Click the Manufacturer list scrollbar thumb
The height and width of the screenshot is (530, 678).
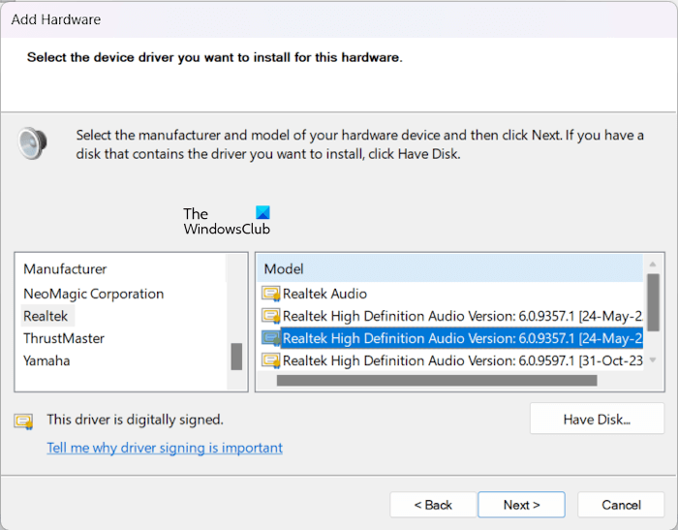pos(236,357)
